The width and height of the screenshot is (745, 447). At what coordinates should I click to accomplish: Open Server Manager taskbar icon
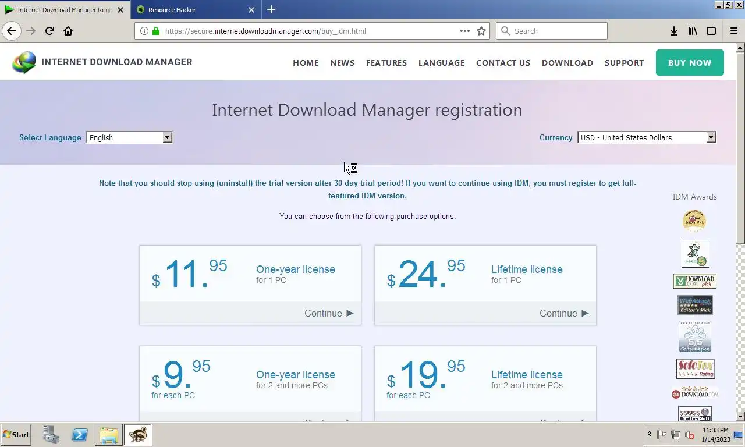51,435
